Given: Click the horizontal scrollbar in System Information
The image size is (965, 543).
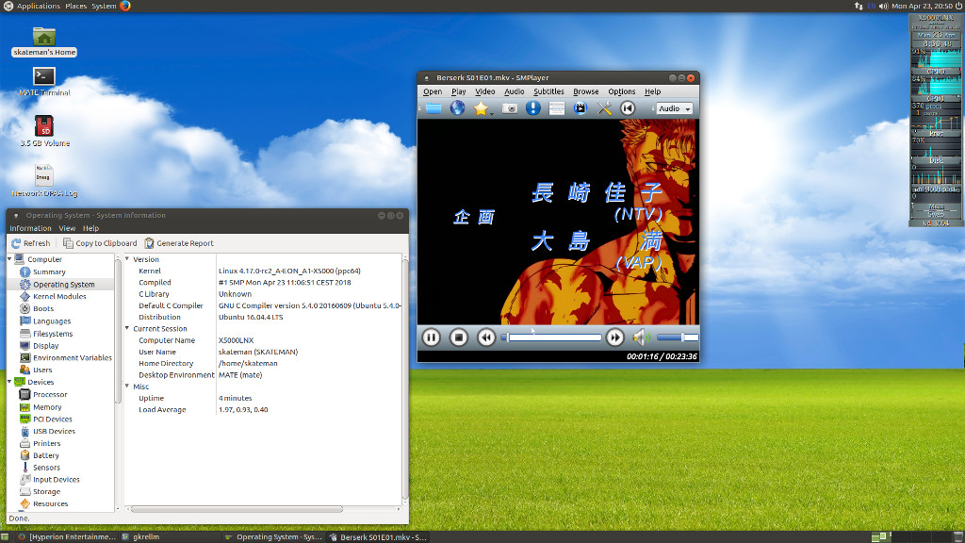Looking at the screenshot, I should coord(237,509).
